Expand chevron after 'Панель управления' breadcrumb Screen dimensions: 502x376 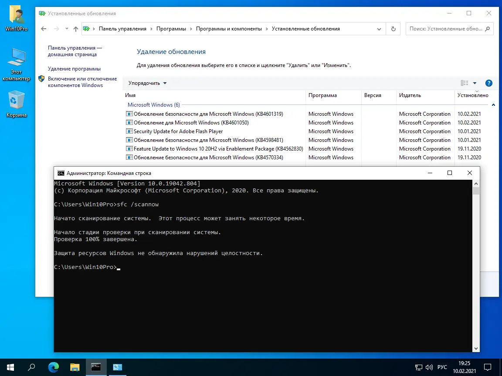coord(152,29)
